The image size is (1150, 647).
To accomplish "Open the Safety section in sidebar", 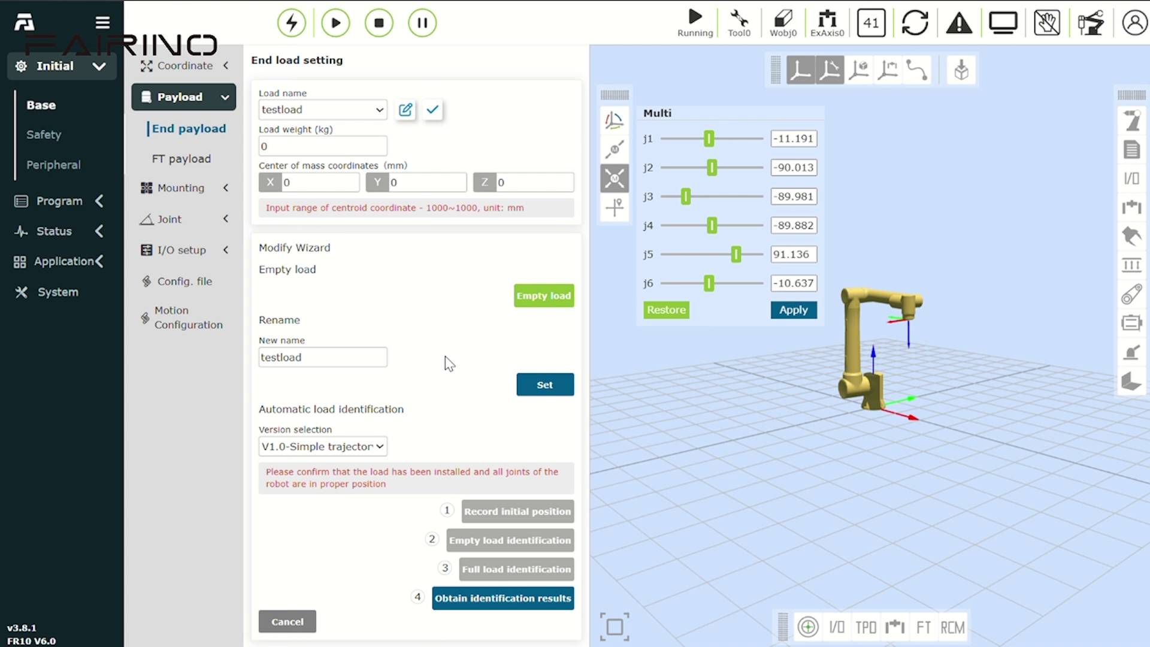I will (x=44, y=135).
